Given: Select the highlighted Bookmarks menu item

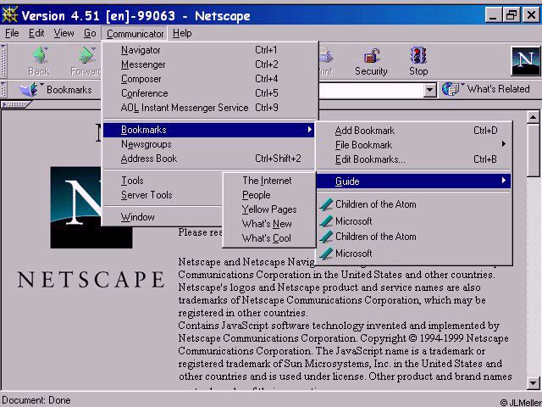Looking at the screenshot, I should 209,130.
